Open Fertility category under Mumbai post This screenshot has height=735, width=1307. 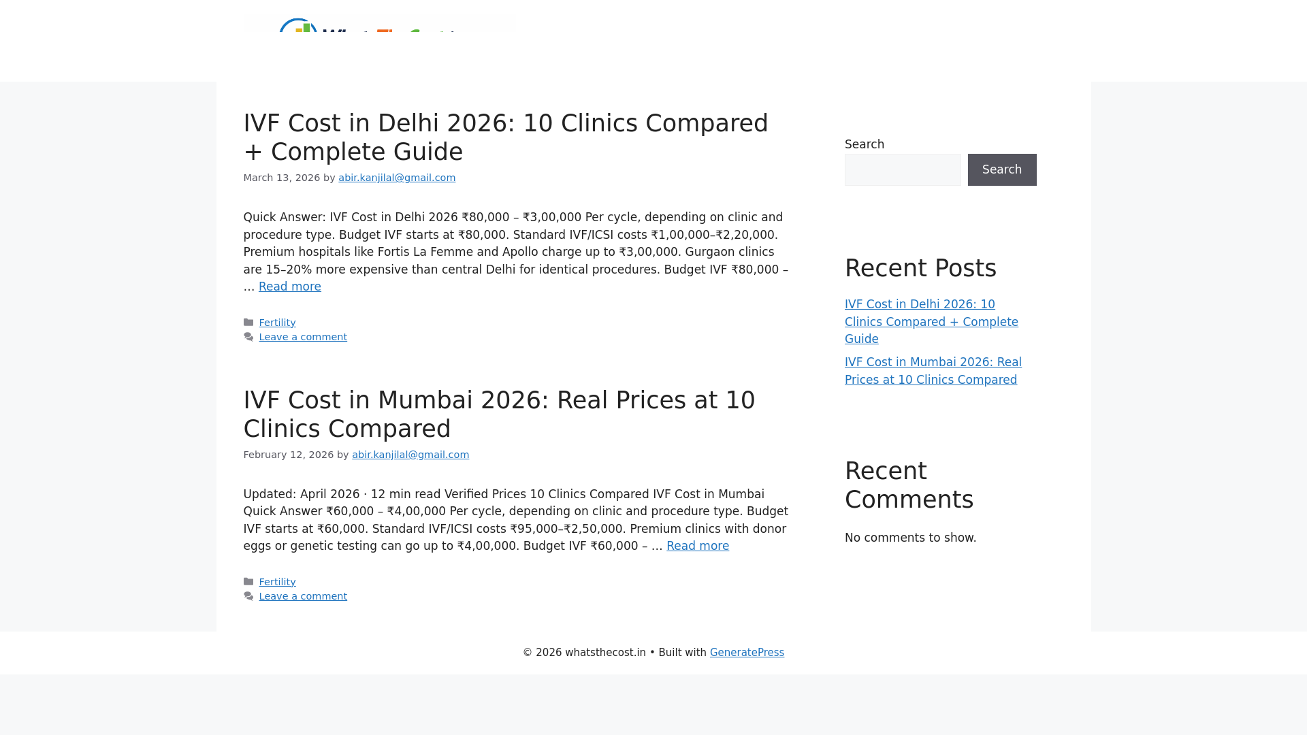277,582
